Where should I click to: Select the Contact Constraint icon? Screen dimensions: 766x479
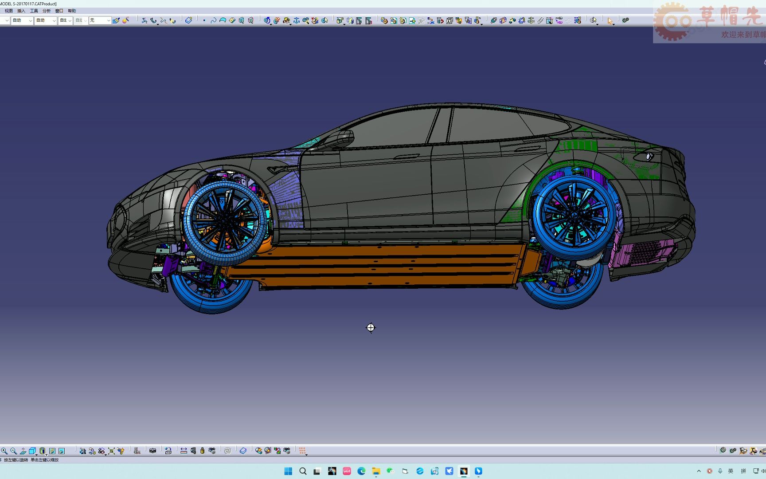point(503,20)
